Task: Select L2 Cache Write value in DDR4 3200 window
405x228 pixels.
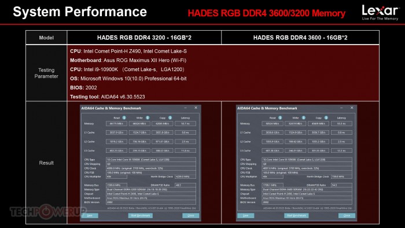Action: (x=139, y=142)
